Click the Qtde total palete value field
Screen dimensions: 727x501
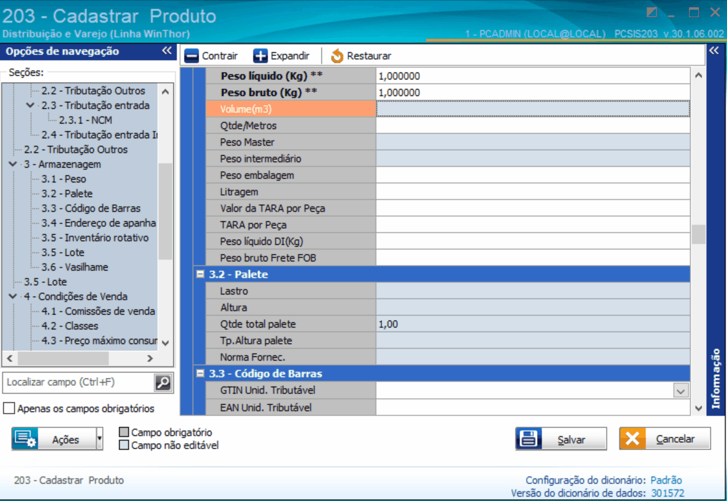tap(533, 324)
